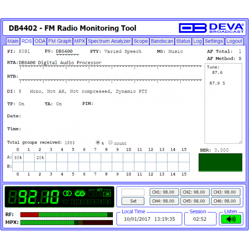Image resolution: width=249 pixels, height=249 pixels.
Task: Open the Log tab
Action: click(x=198, y=41)
